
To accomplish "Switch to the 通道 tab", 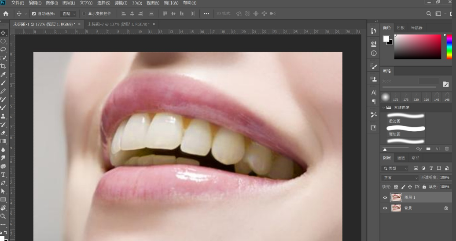I will click(x=401, y=158).
